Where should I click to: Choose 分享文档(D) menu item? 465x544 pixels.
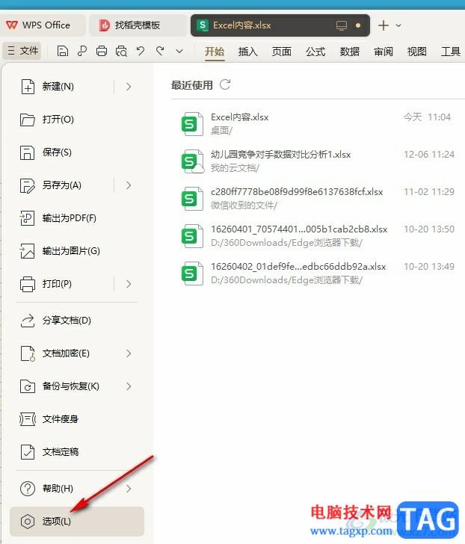click(x=77, y=321)
